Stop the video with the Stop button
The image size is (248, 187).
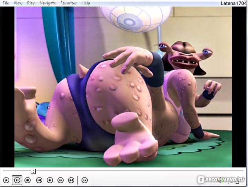pos(28,180)
